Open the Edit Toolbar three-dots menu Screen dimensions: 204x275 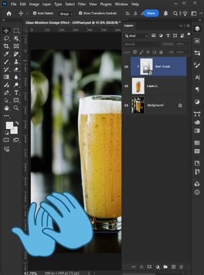coord(6,116)
